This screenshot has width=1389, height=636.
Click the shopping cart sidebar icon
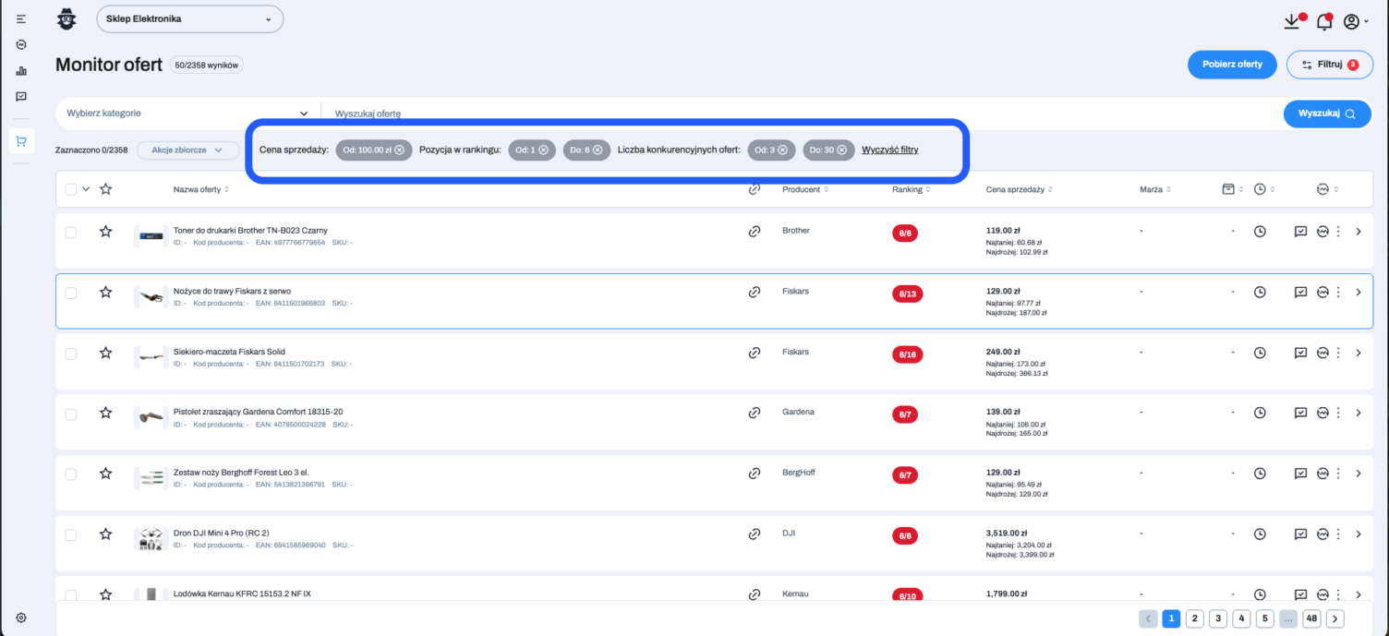point(21,141)
